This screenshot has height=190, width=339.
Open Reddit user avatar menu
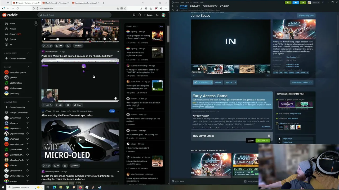[x=164, y=15]
